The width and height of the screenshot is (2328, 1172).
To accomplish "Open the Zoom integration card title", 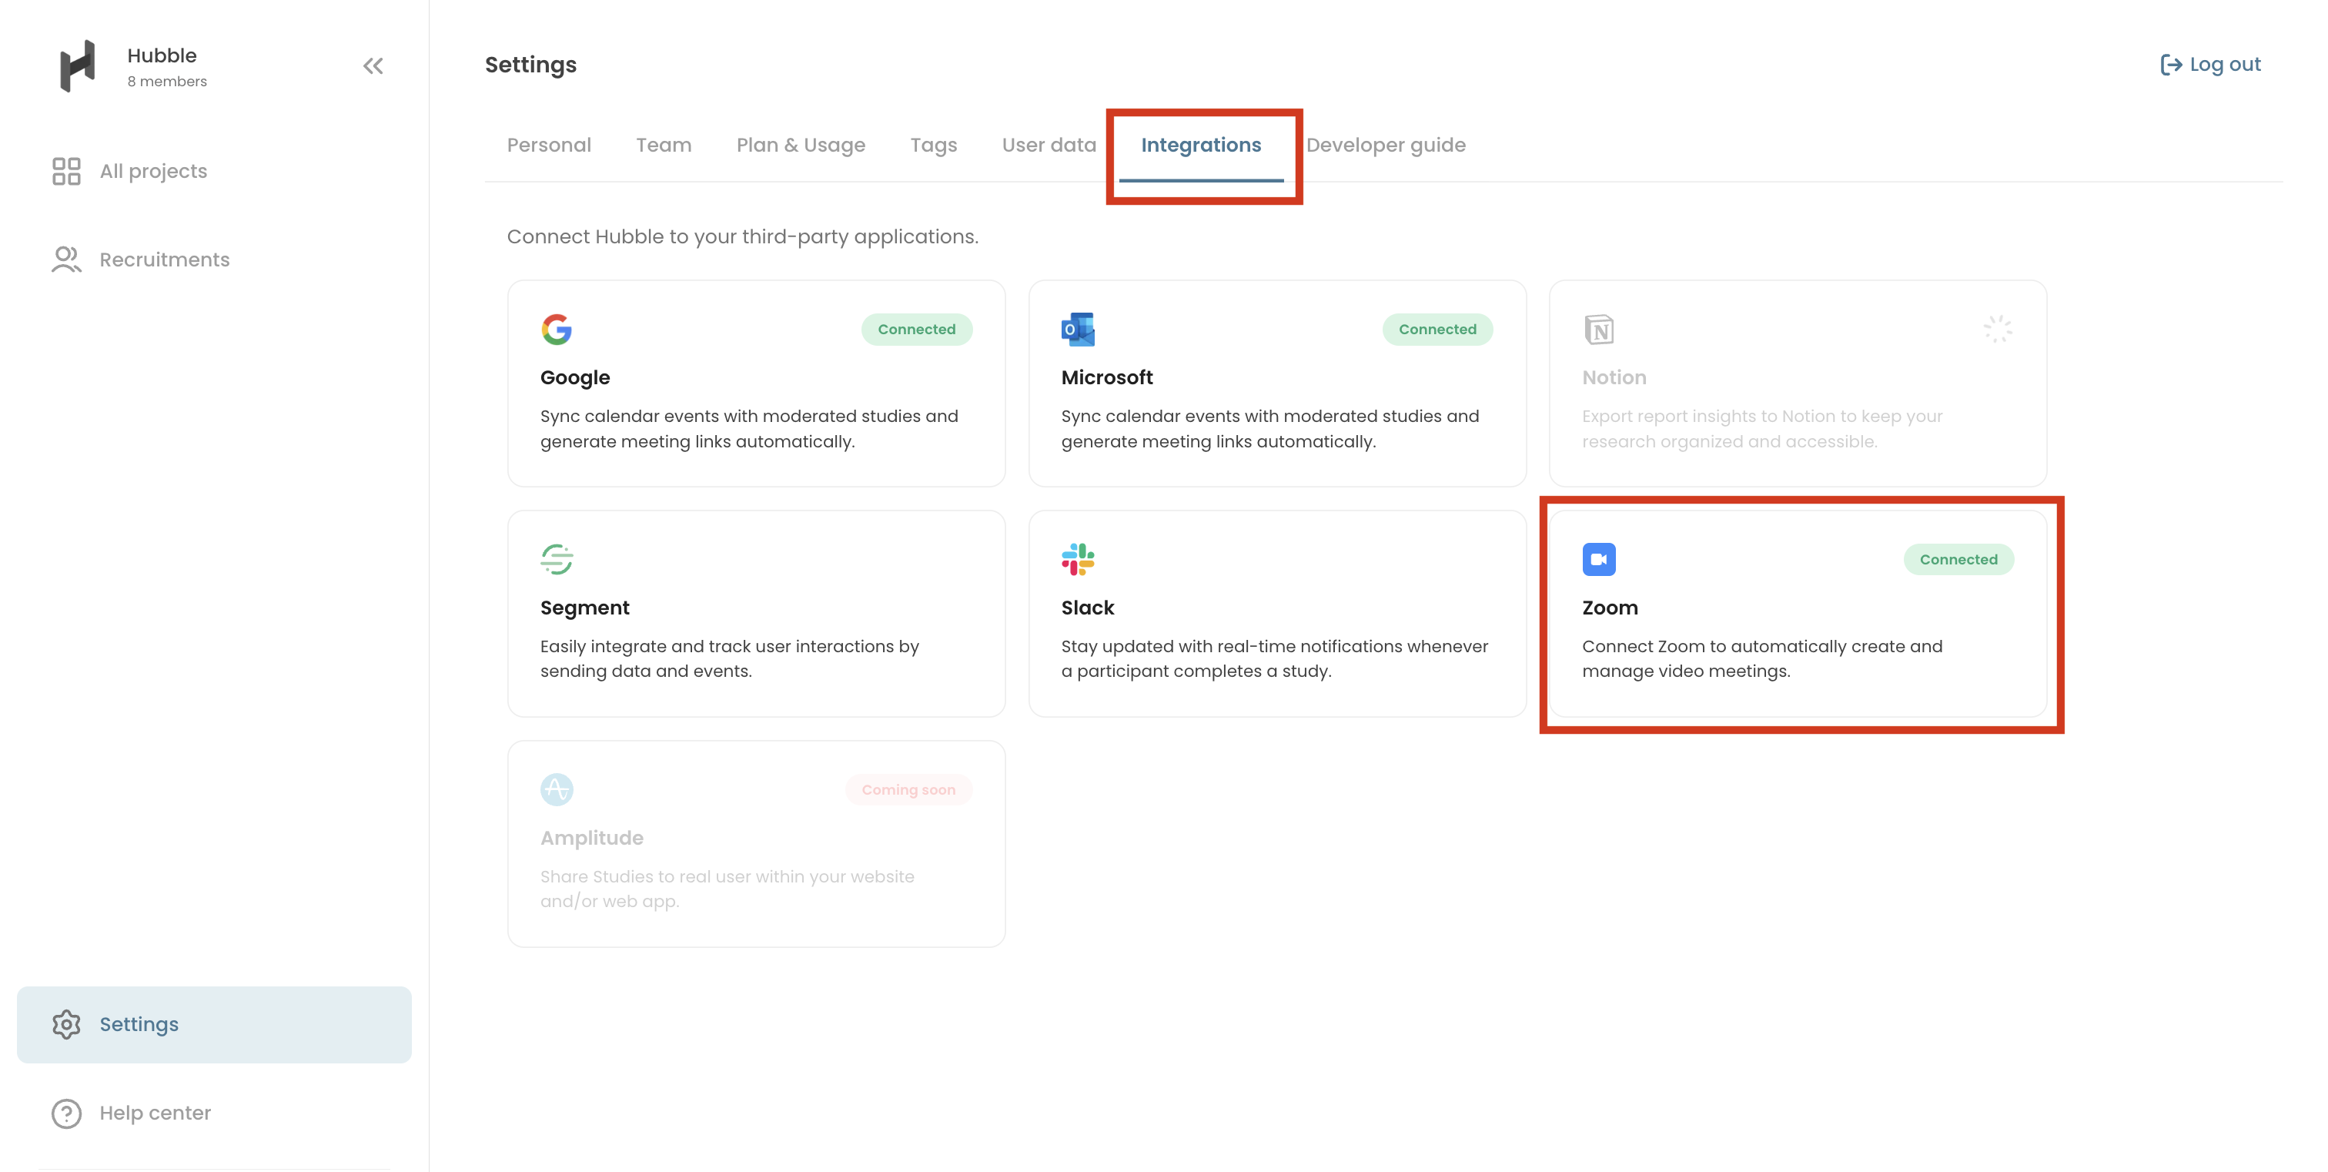I will 1610,608.
